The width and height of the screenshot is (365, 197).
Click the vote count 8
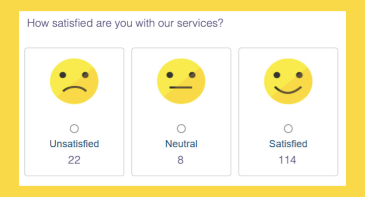pyautogui.click(x=181, y=160)
